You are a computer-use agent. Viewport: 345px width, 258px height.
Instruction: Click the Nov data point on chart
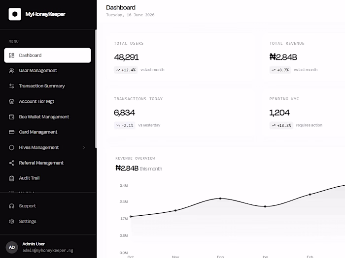click(x=175, y=211)
